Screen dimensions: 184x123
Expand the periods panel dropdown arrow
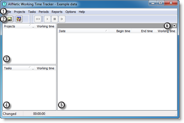click(174, 26)
